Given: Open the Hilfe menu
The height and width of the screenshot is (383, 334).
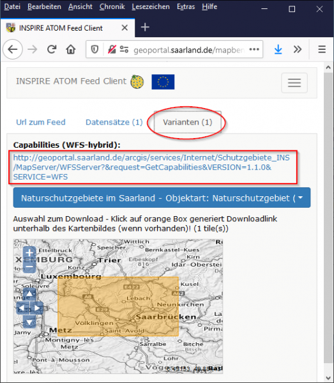Looking at the screenshot, I should click(x=209, y=6).
